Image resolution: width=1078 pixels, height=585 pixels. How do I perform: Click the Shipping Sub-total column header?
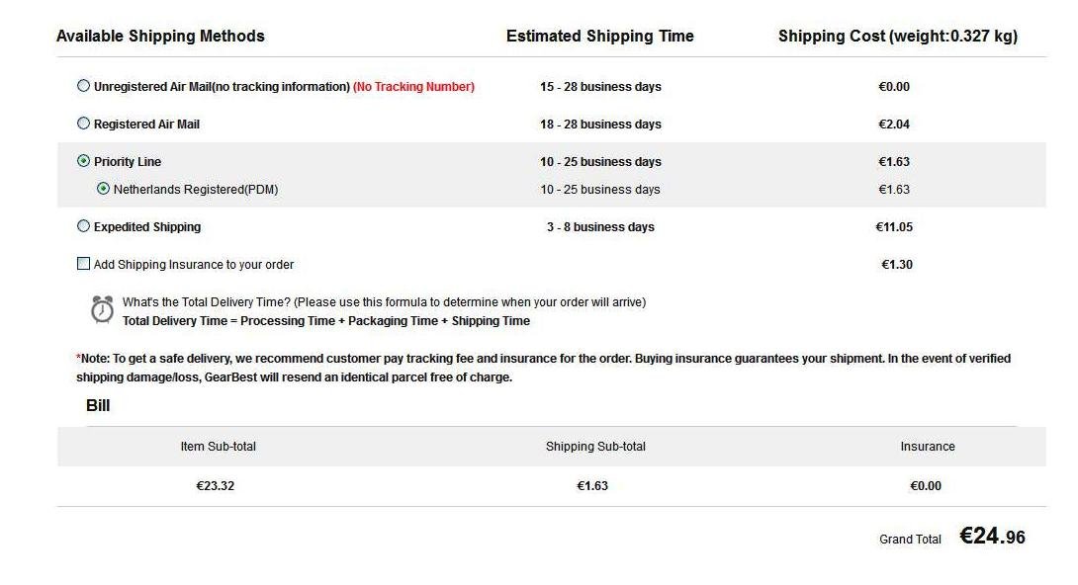[595, 447]
